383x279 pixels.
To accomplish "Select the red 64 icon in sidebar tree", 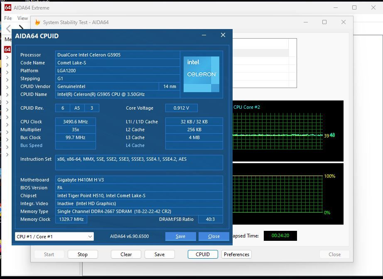I will [7, 49].
